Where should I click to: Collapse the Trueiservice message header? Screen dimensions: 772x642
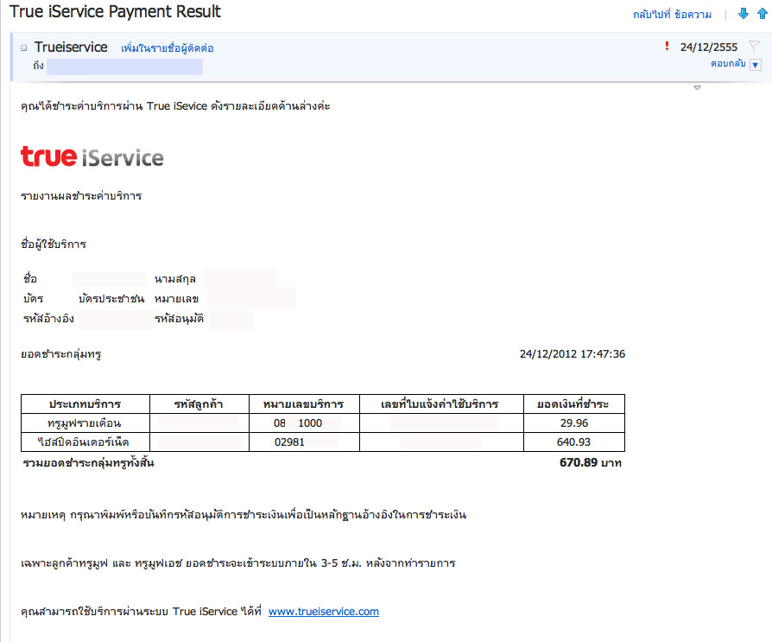pyautogui.click(x=23, y=48)
